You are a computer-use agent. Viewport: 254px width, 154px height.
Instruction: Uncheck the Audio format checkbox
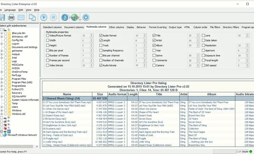pos(101,35)
